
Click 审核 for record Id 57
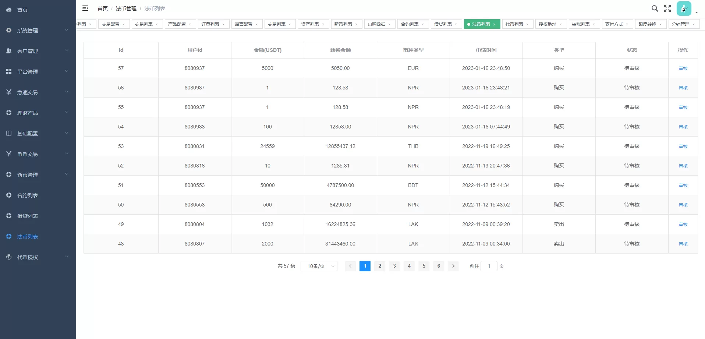(x=683, y=68)
